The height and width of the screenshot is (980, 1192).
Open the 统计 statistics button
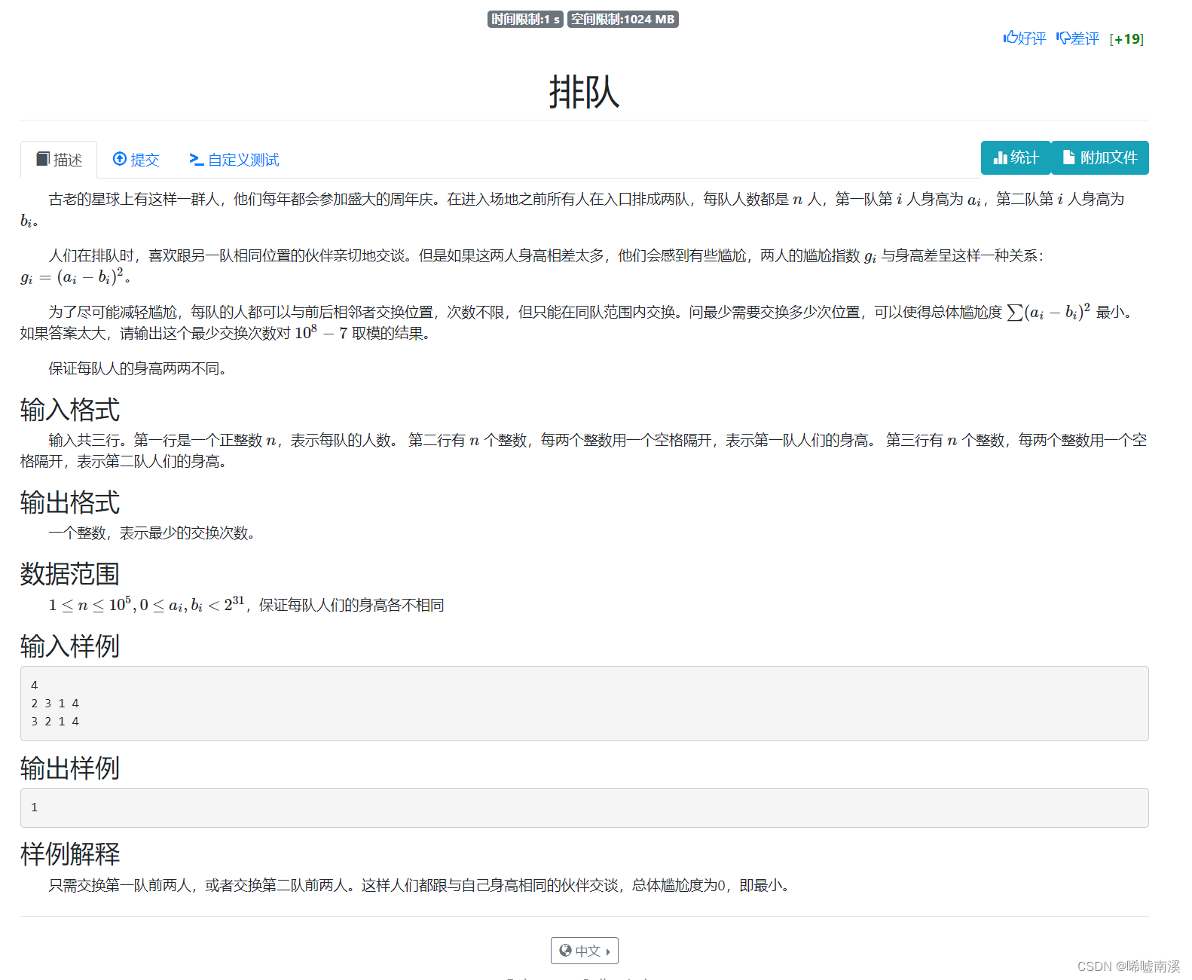1016,157
